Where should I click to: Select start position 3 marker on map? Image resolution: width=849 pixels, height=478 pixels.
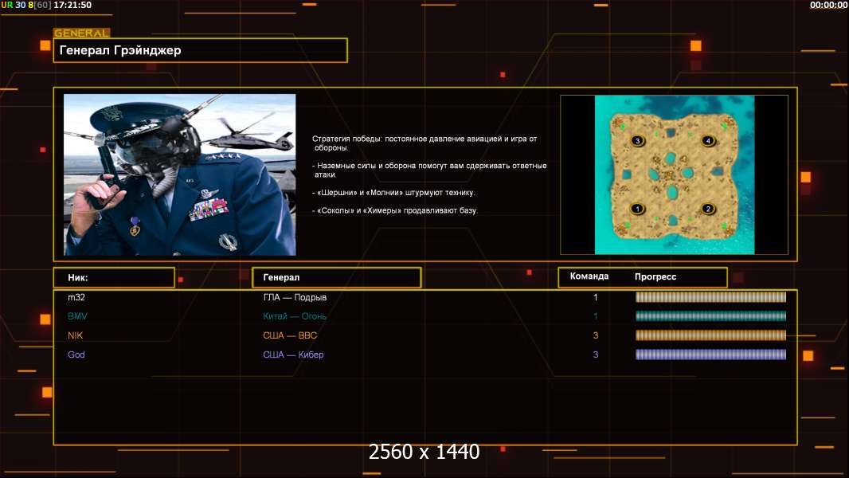pos(636,141)
